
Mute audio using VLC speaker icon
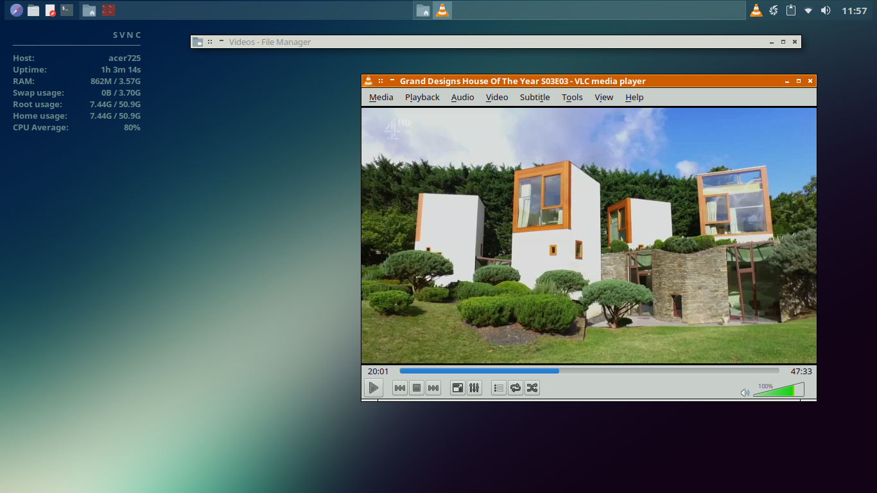pyautogui.click(x=745, y=393)
